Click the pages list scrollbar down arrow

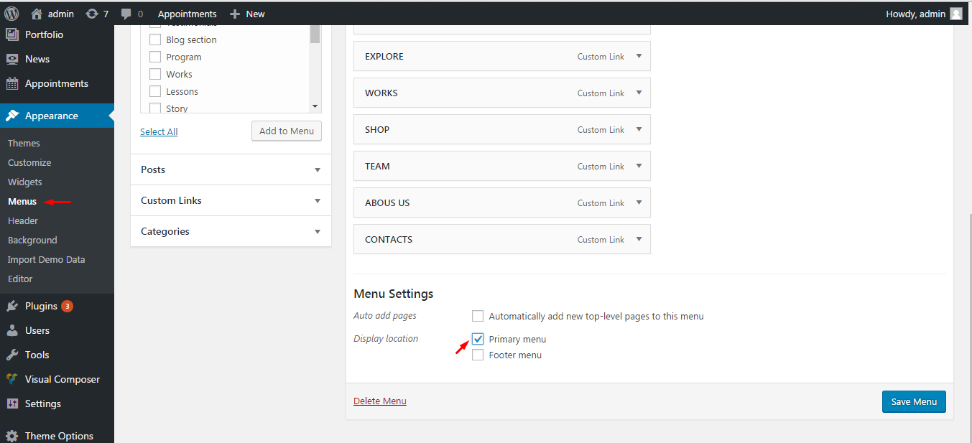pos(315,107)
